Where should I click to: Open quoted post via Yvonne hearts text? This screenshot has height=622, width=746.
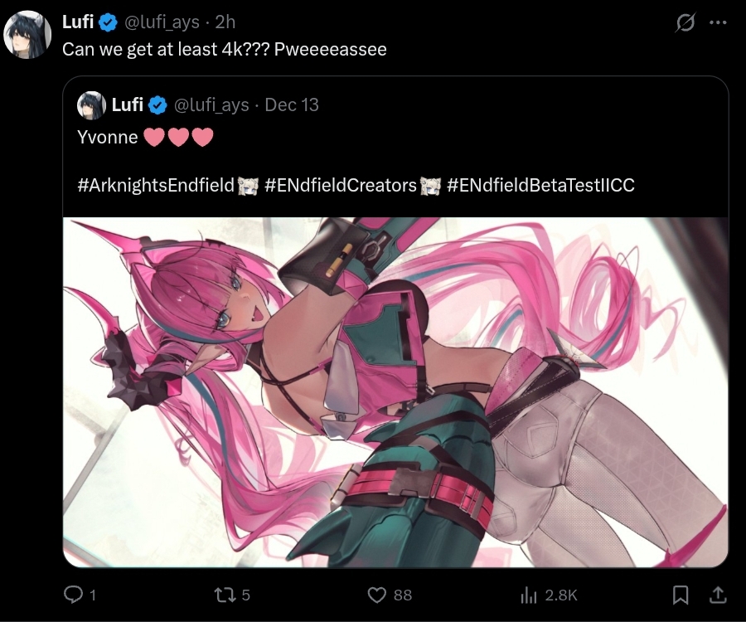pyautogui.click(x=145, y=137)
